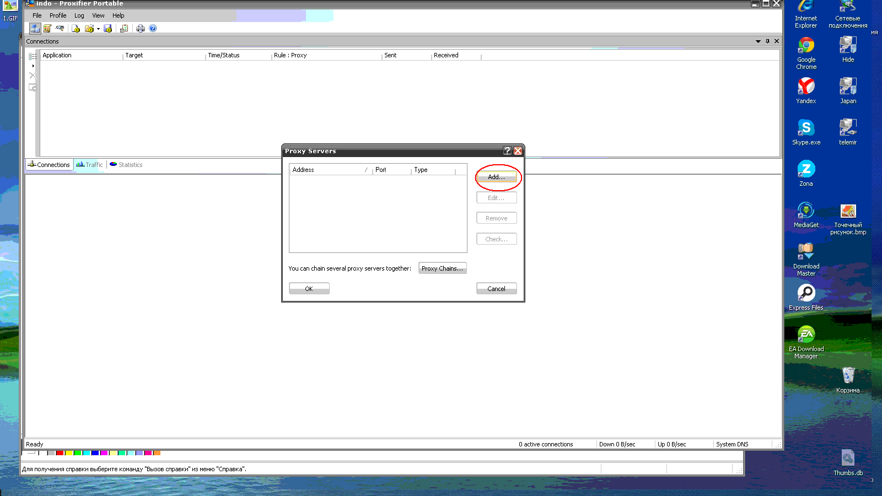Viewport: 882px width, 496px height.
Task: Click Add... in Proxy Servers dialog
Action: (x=497, y=177)
